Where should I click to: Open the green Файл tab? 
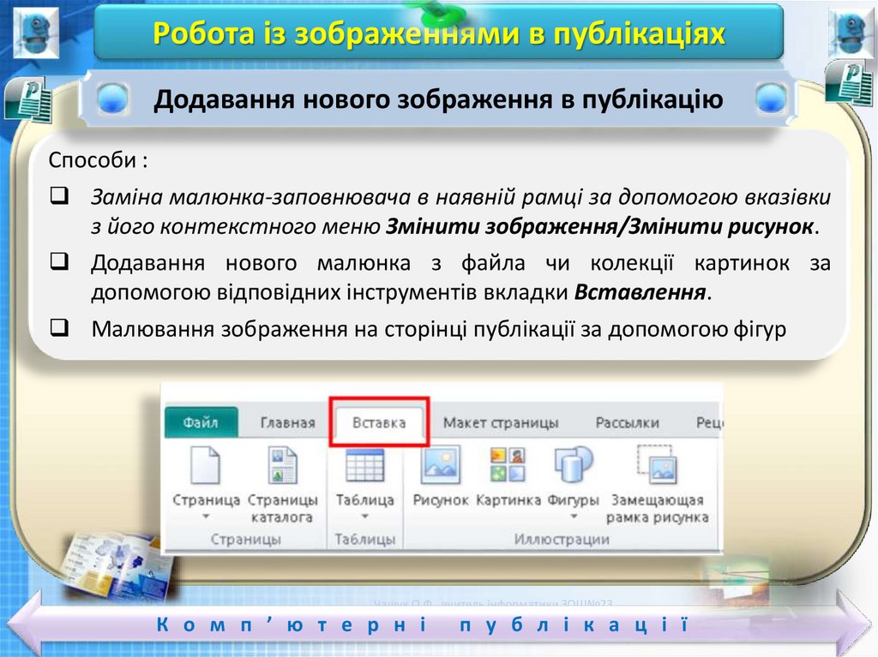[x=201, y=422]
